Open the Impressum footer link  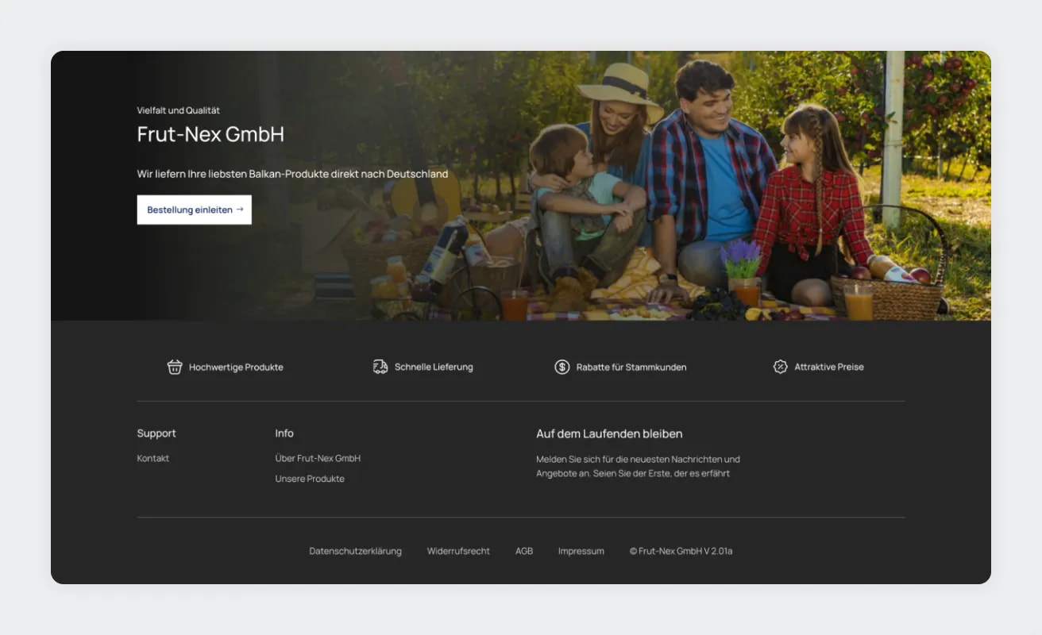[581, 551]
